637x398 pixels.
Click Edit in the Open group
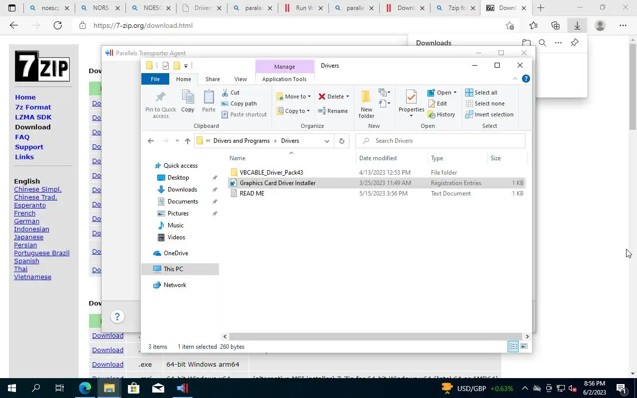(x=437, y=103)
